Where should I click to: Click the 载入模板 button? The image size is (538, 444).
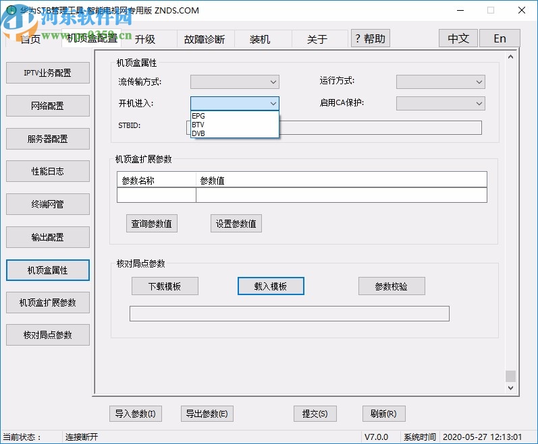(x=271, y=286)
